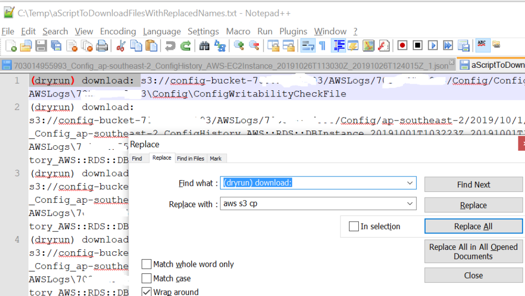Open the Plugins menu
This screenshot has height=296, width=525.
pyautogui.click(x=293, y=31)
